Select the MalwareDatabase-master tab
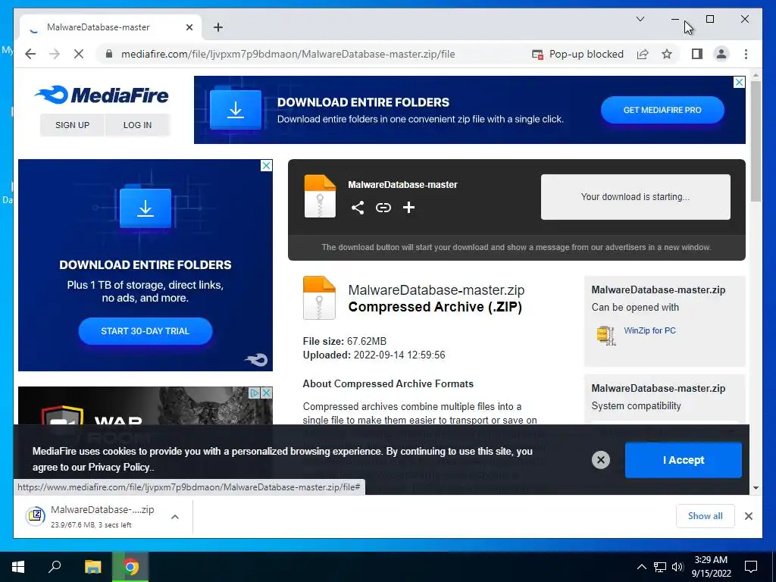 (x=111, y=27)
